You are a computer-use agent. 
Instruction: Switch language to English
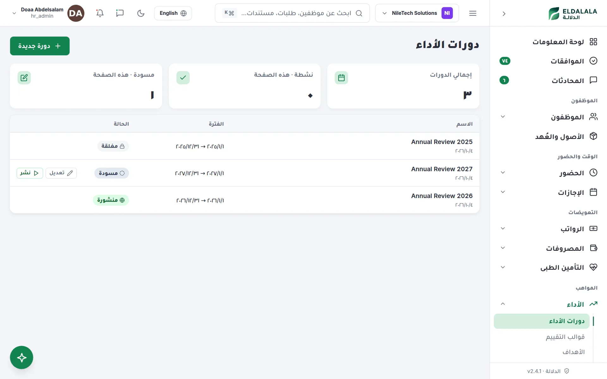coord(173,13)
